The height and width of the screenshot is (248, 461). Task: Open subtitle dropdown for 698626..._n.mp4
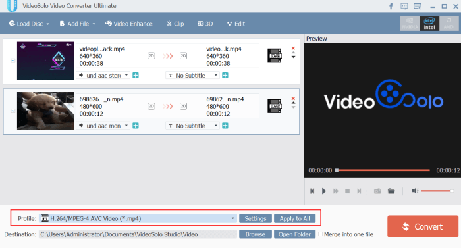click(192, 126)
